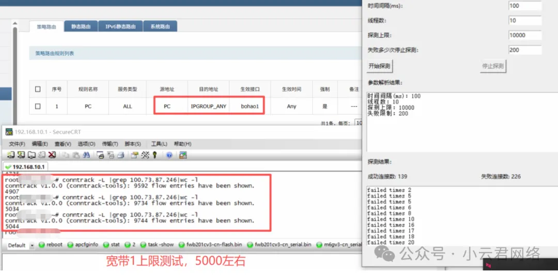This screenshot has height=276, width=558.
Task: Click the first Connect icon in SecureCRT toolbar
Action: [11, 155]
